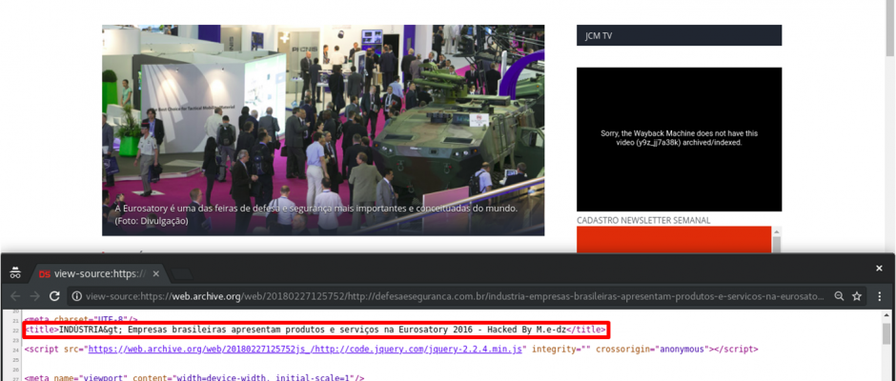Screen dimensions: 896x381
Task: Open a new tab with the new tab button
Action: (182, 274)
